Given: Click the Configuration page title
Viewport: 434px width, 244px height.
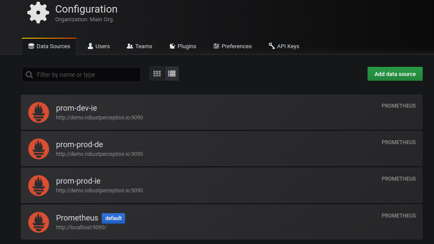Looking at the screenshot, I should click(86, 9).
